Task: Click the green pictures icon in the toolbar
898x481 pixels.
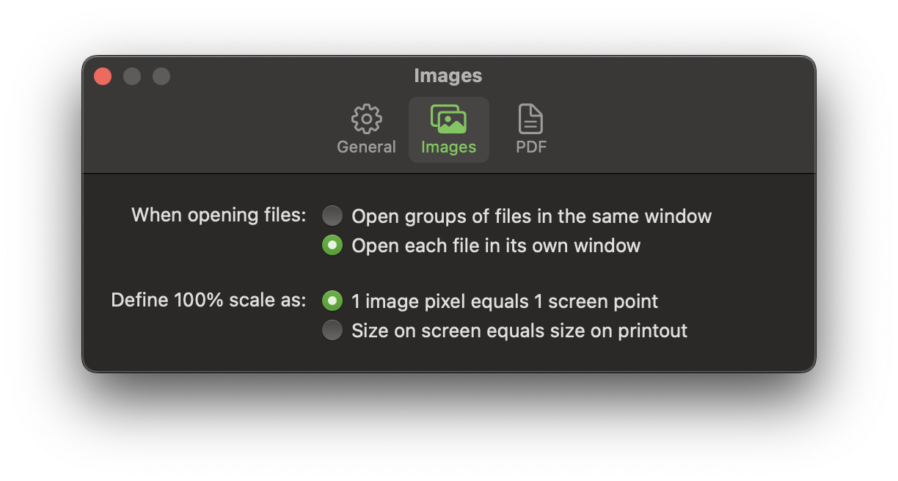Action: [448, 119]
